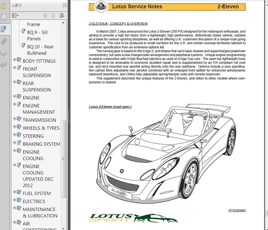Open the attachments paperclip panel
The image size is (268, 230).
click(3, 42)
